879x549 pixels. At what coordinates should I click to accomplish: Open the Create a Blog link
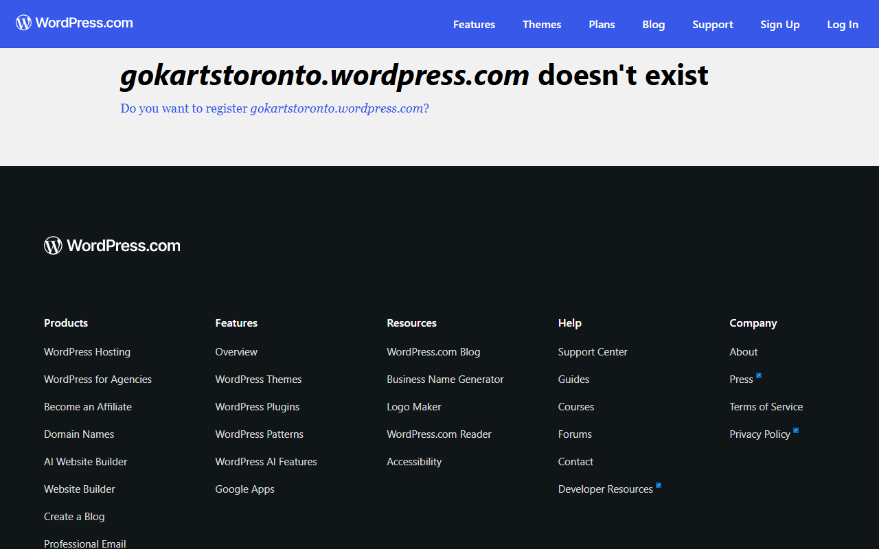pos(74,517)
